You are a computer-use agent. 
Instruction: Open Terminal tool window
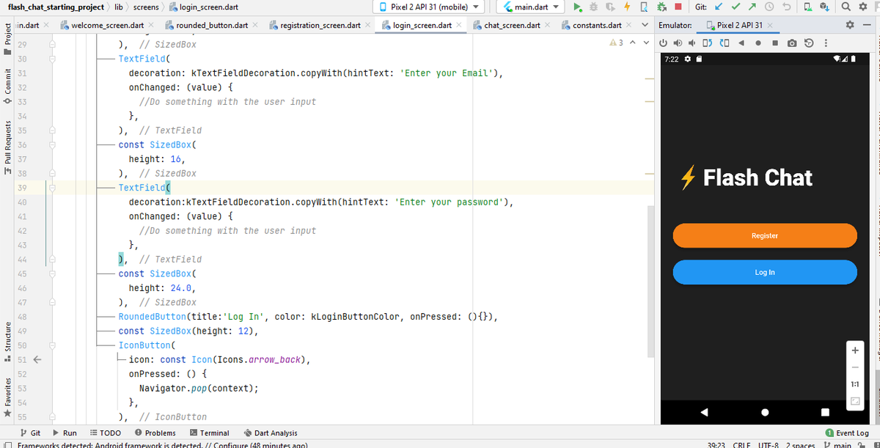point(209,433)
